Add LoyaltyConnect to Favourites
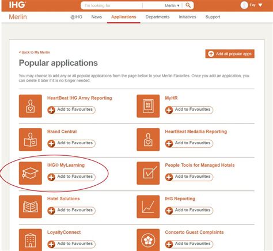 click(x=71, y=244)
